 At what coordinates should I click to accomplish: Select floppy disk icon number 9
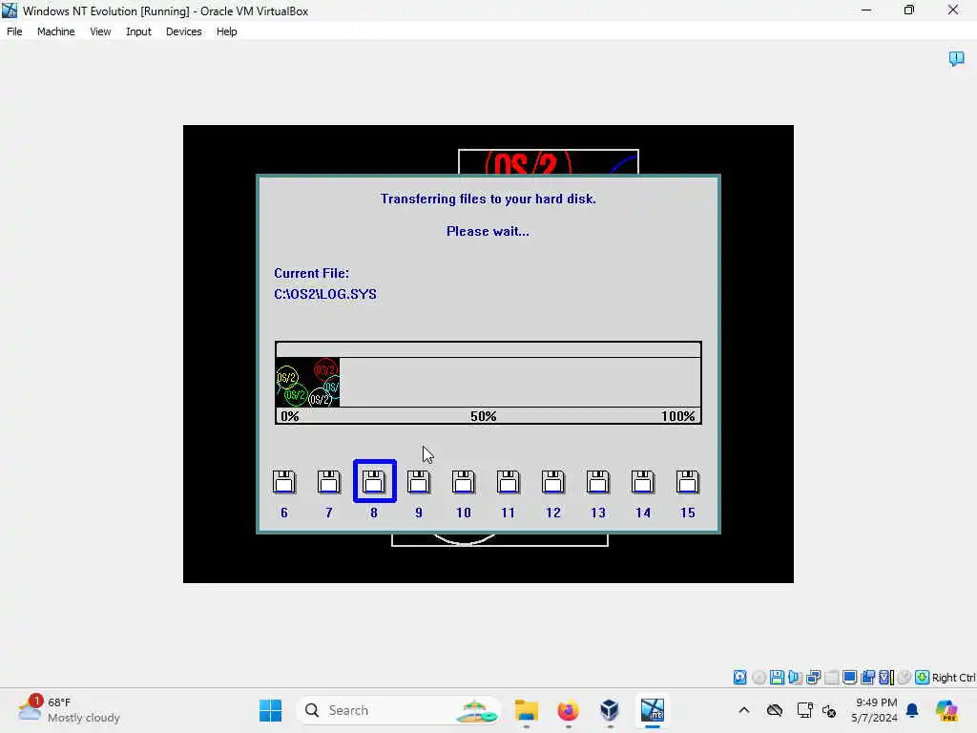pos(419,482)
